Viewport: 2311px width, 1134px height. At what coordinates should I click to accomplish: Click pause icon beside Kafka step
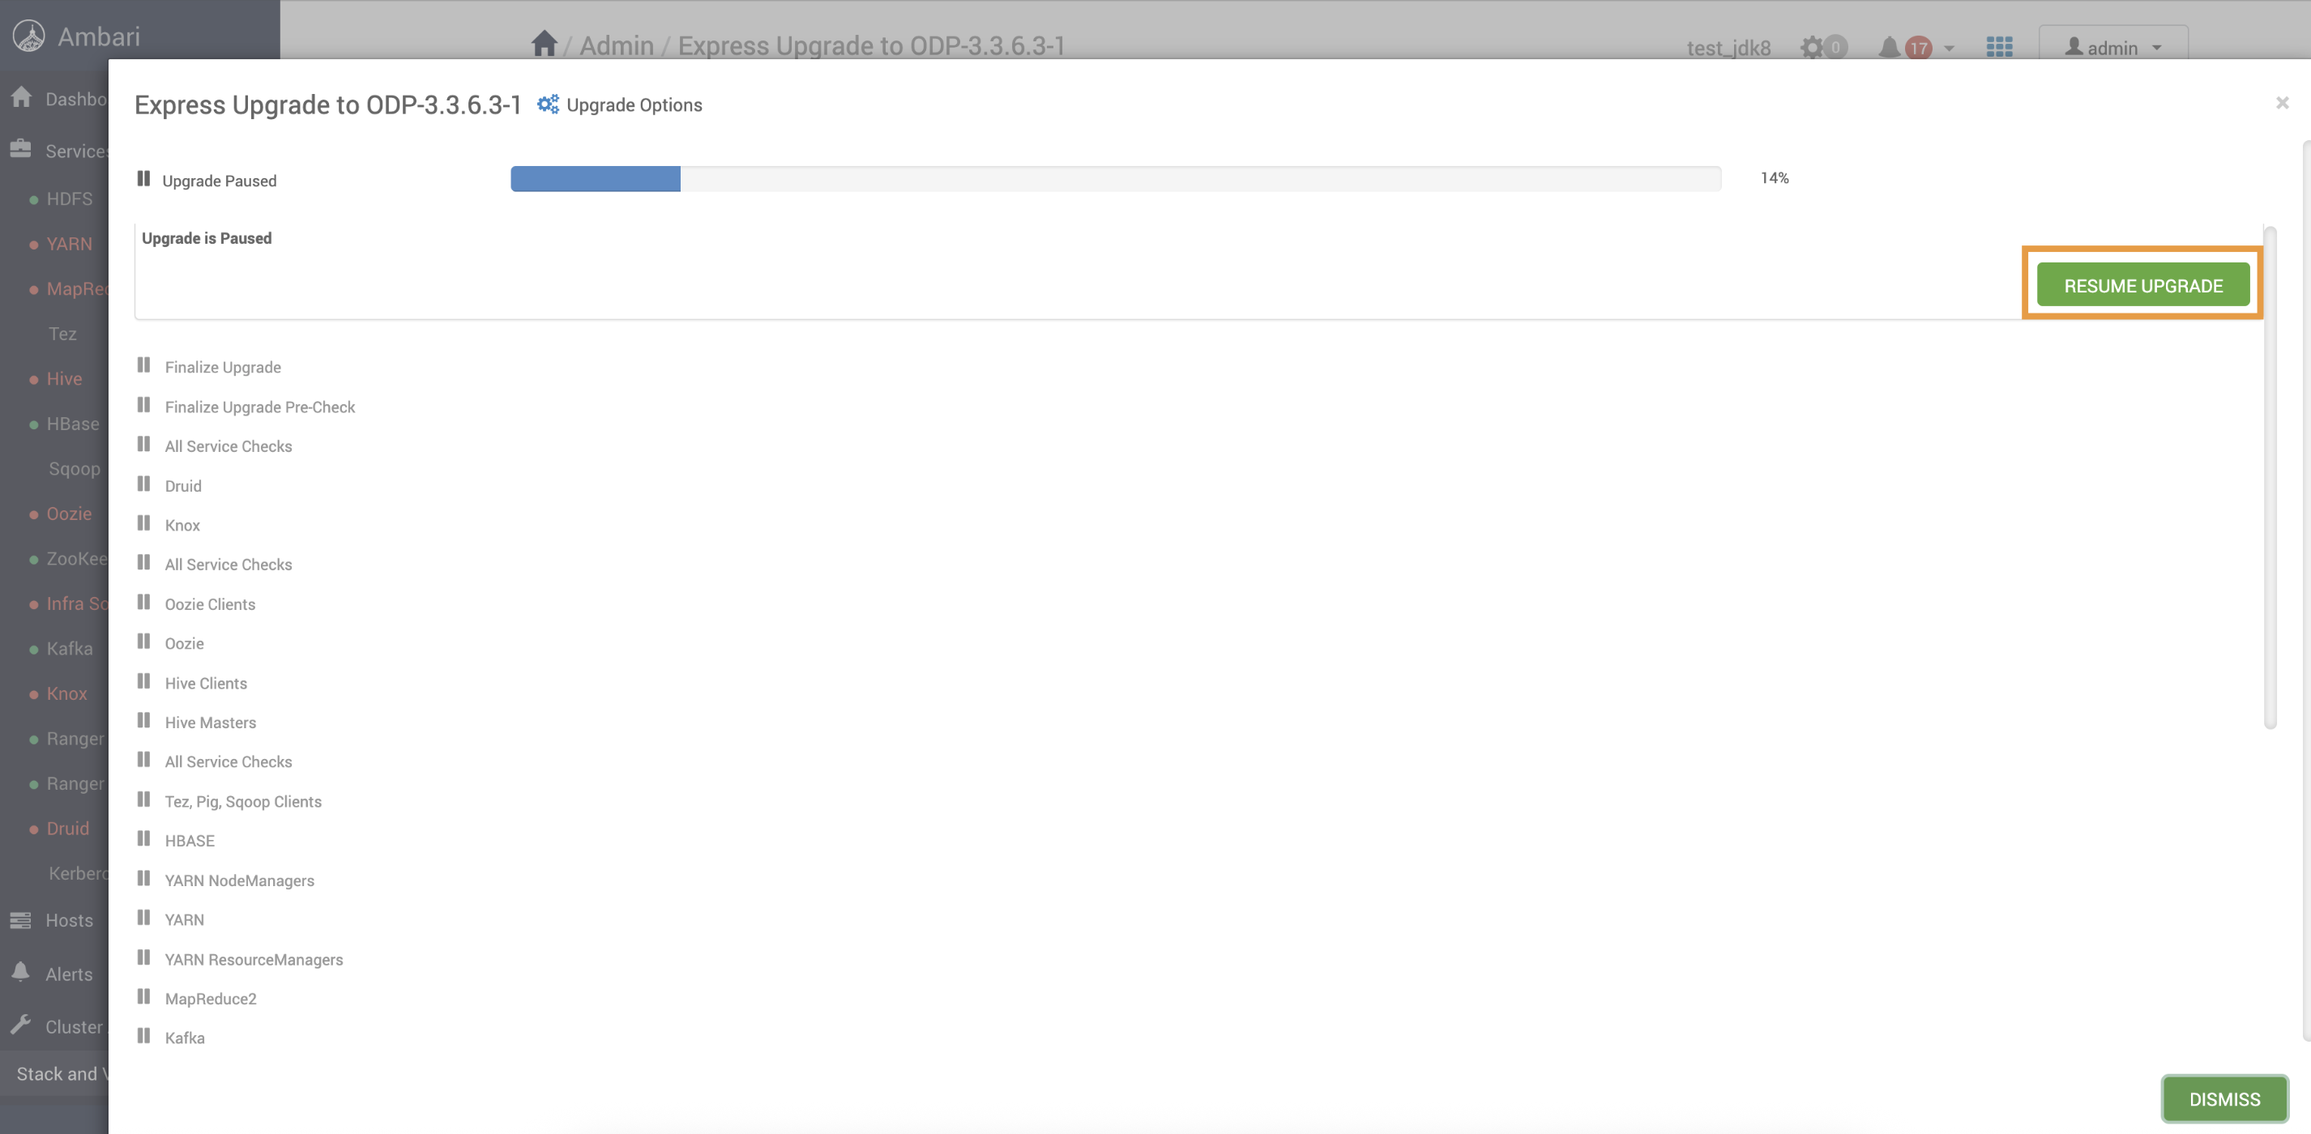143,1035
